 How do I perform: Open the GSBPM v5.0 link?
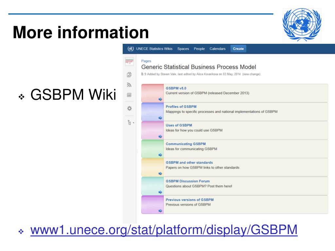click(x=176, y=88)
